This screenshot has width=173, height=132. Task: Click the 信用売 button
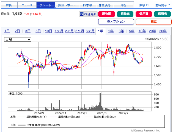point(162,14)
